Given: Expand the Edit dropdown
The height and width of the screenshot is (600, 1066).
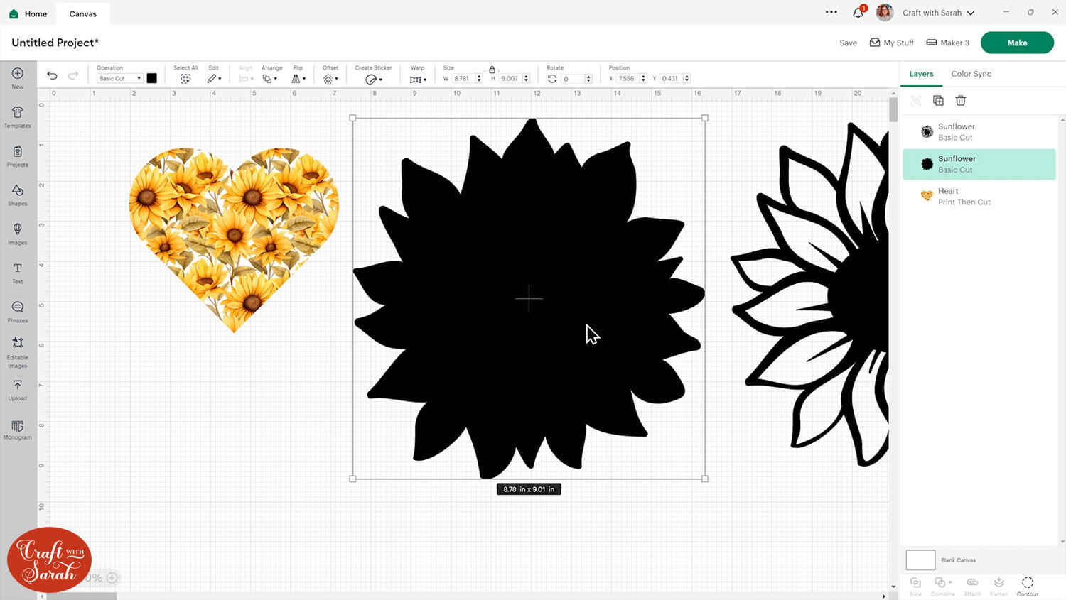Looking at the screenshot, I should point(214,79).
